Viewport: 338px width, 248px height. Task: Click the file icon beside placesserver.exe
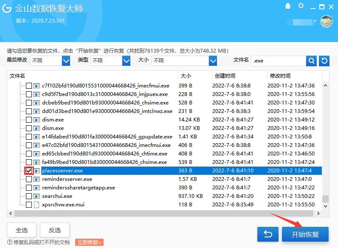point(37,171)
